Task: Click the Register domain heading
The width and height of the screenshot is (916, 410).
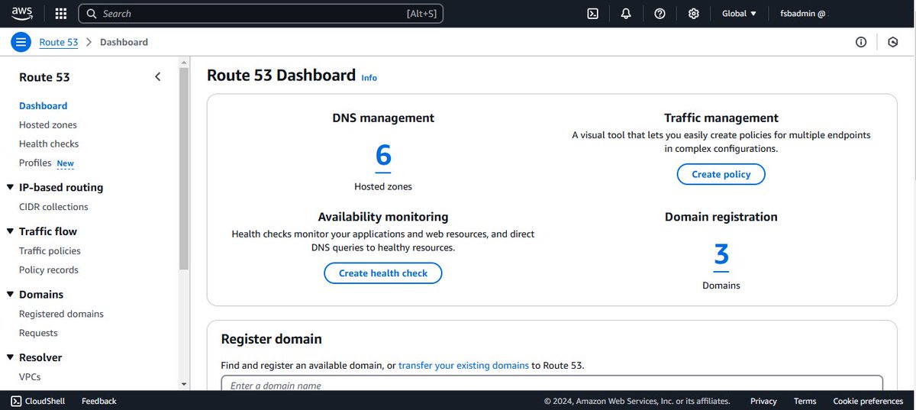Action: click(x=272, y=339)
